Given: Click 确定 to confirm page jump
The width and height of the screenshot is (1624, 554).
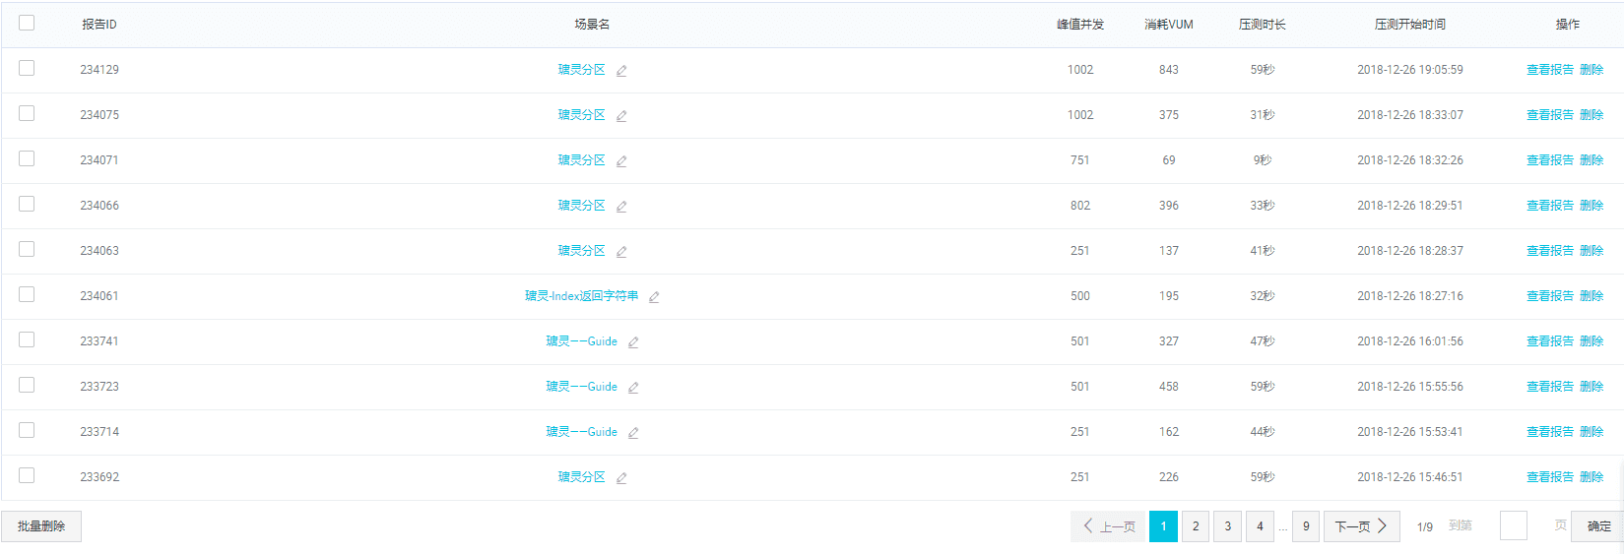Looking at the screenshot, I should click(1597, 526).
